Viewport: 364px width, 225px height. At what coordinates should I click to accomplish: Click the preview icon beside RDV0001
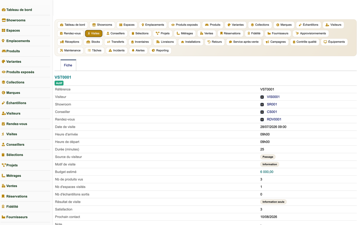262,120
